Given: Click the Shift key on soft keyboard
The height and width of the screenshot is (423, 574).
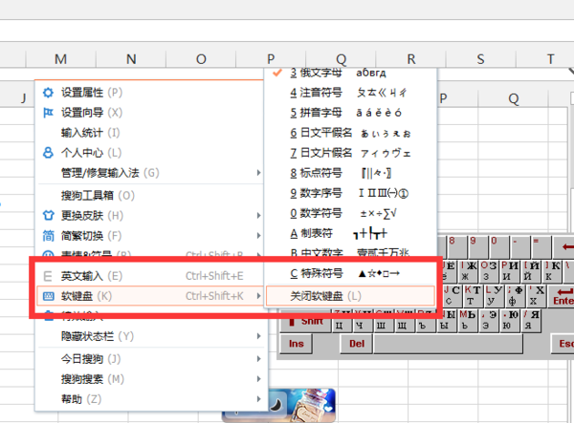Looking at the screenshot, I should (306, 321).
